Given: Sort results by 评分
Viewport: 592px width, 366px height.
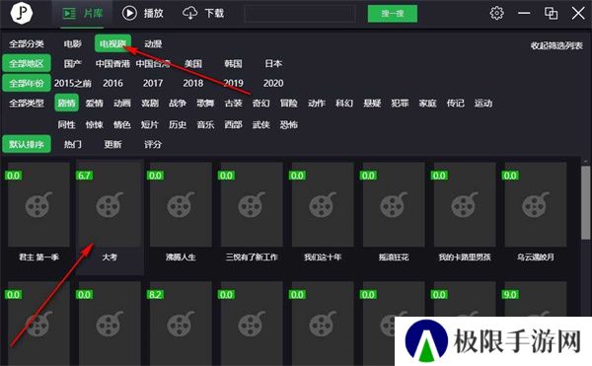Looking at the screenshot, I should point(153,144).
